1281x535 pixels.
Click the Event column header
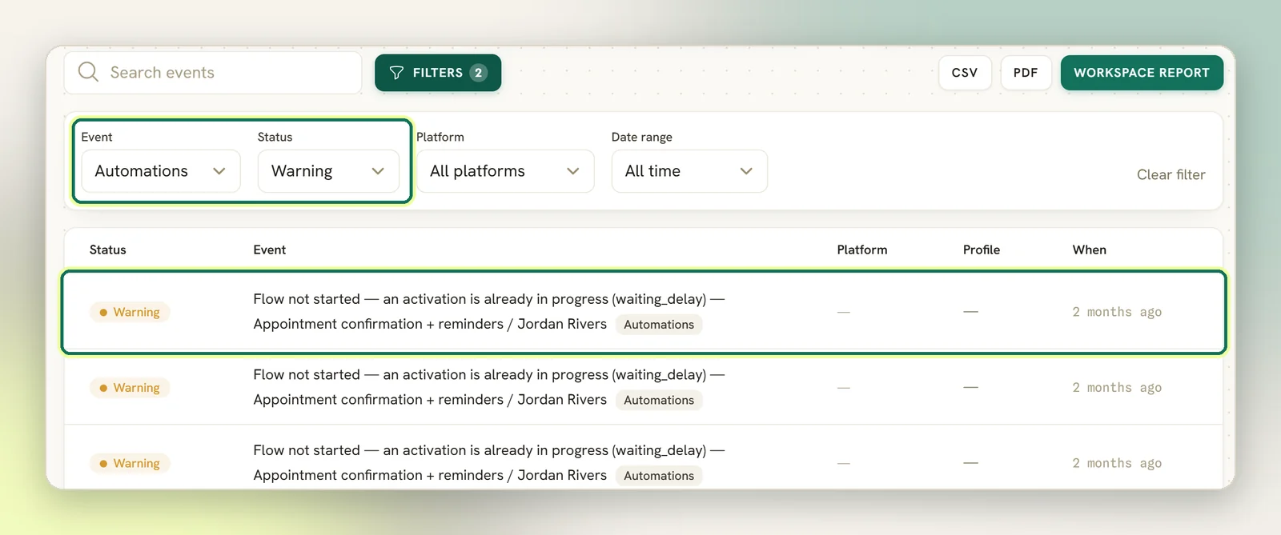coord(270,250)
